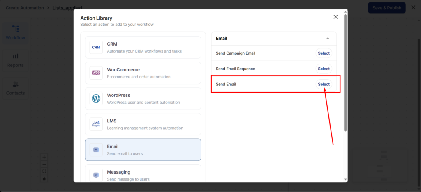Open Reports in the left sidebar
421x192 pixels.
15,60
